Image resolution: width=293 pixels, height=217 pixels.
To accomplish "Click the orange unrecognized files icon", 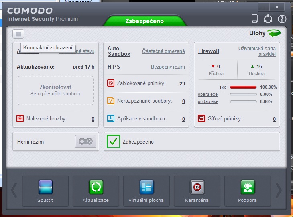I will click(111, 101).
